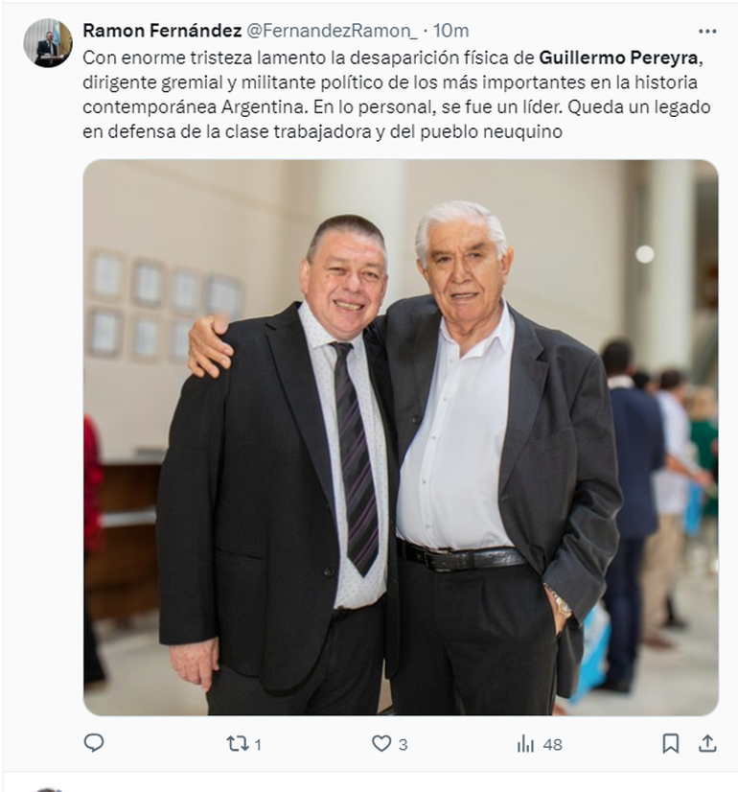Click the like count showing 3

[x=403, y=744]
